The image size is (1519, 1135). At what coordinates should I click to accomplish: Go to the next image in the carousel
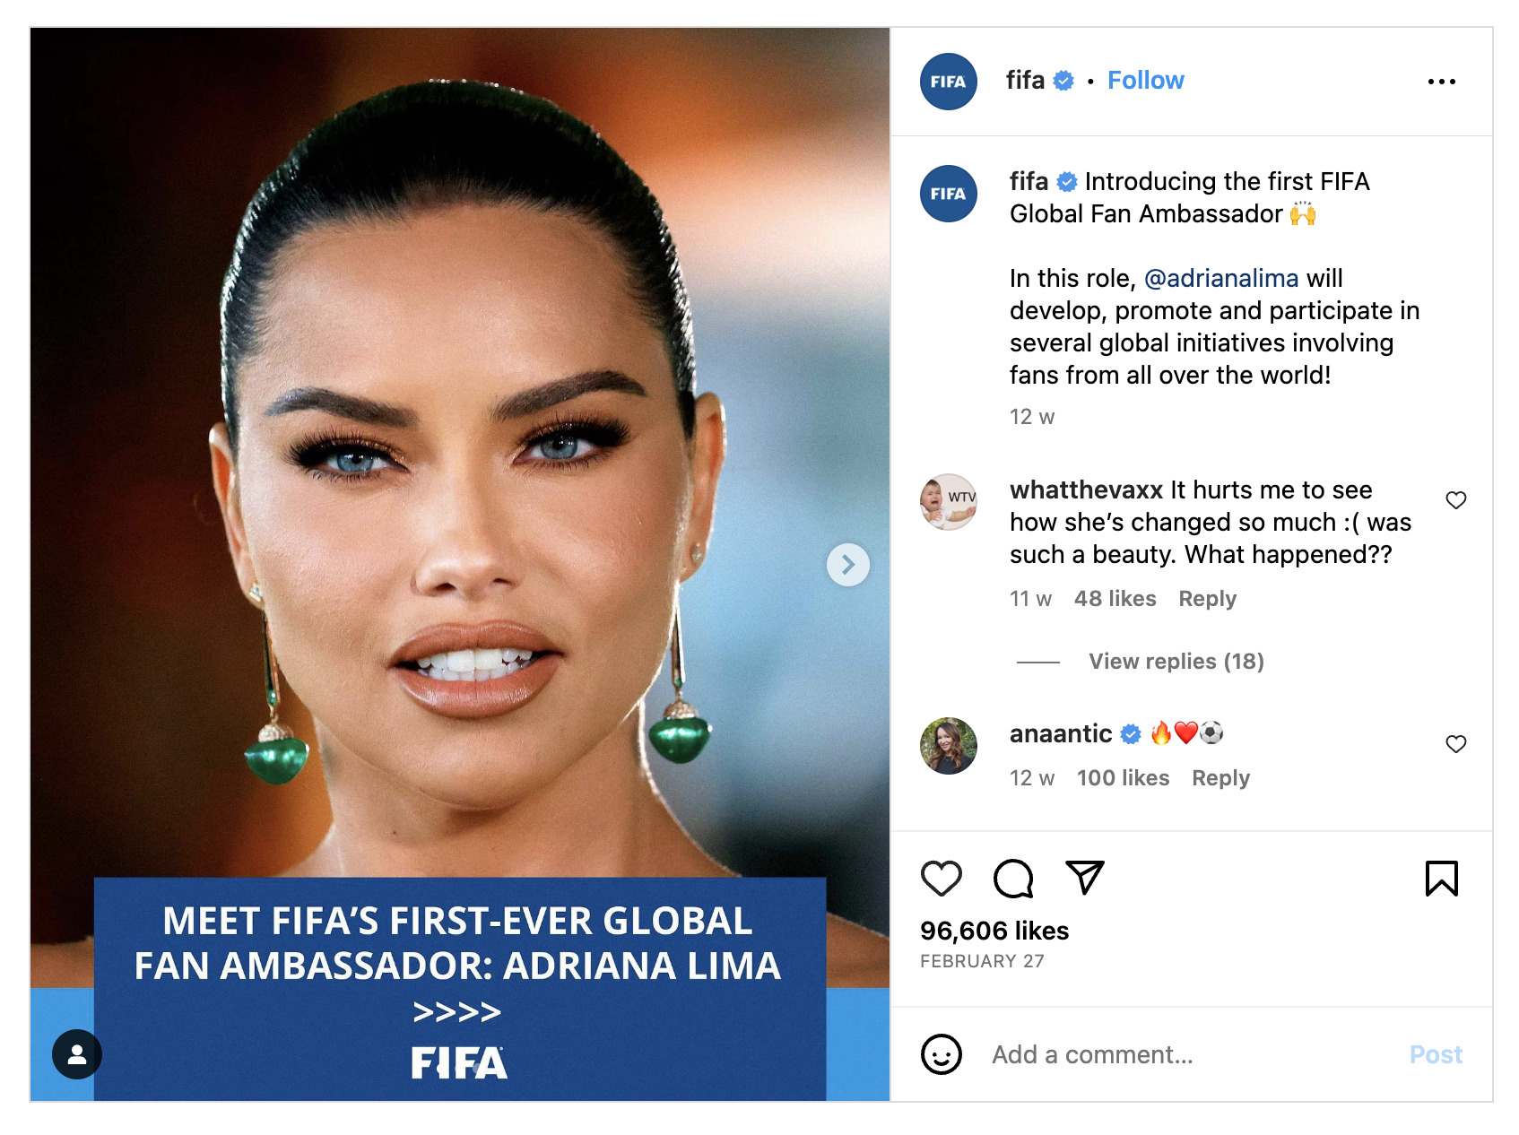pos(847,565)
